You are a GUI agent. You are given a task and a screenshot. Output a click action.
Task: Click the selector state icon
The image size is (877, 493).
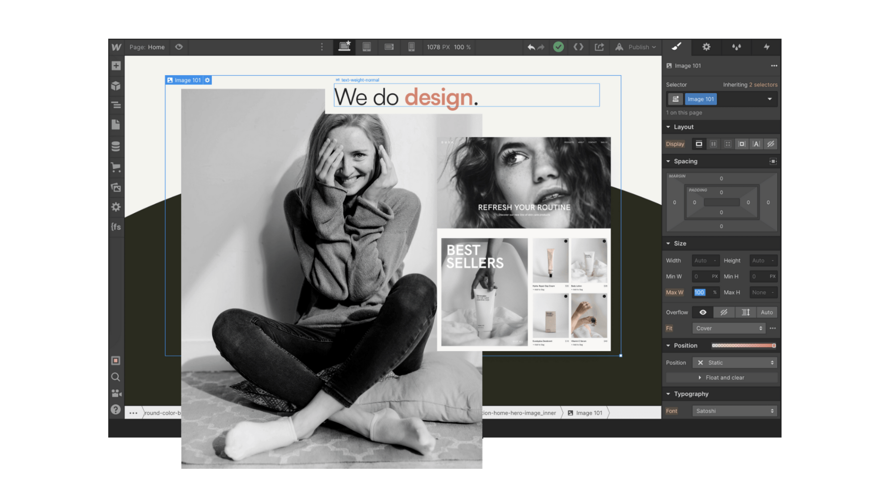click(x=676, y=99)
